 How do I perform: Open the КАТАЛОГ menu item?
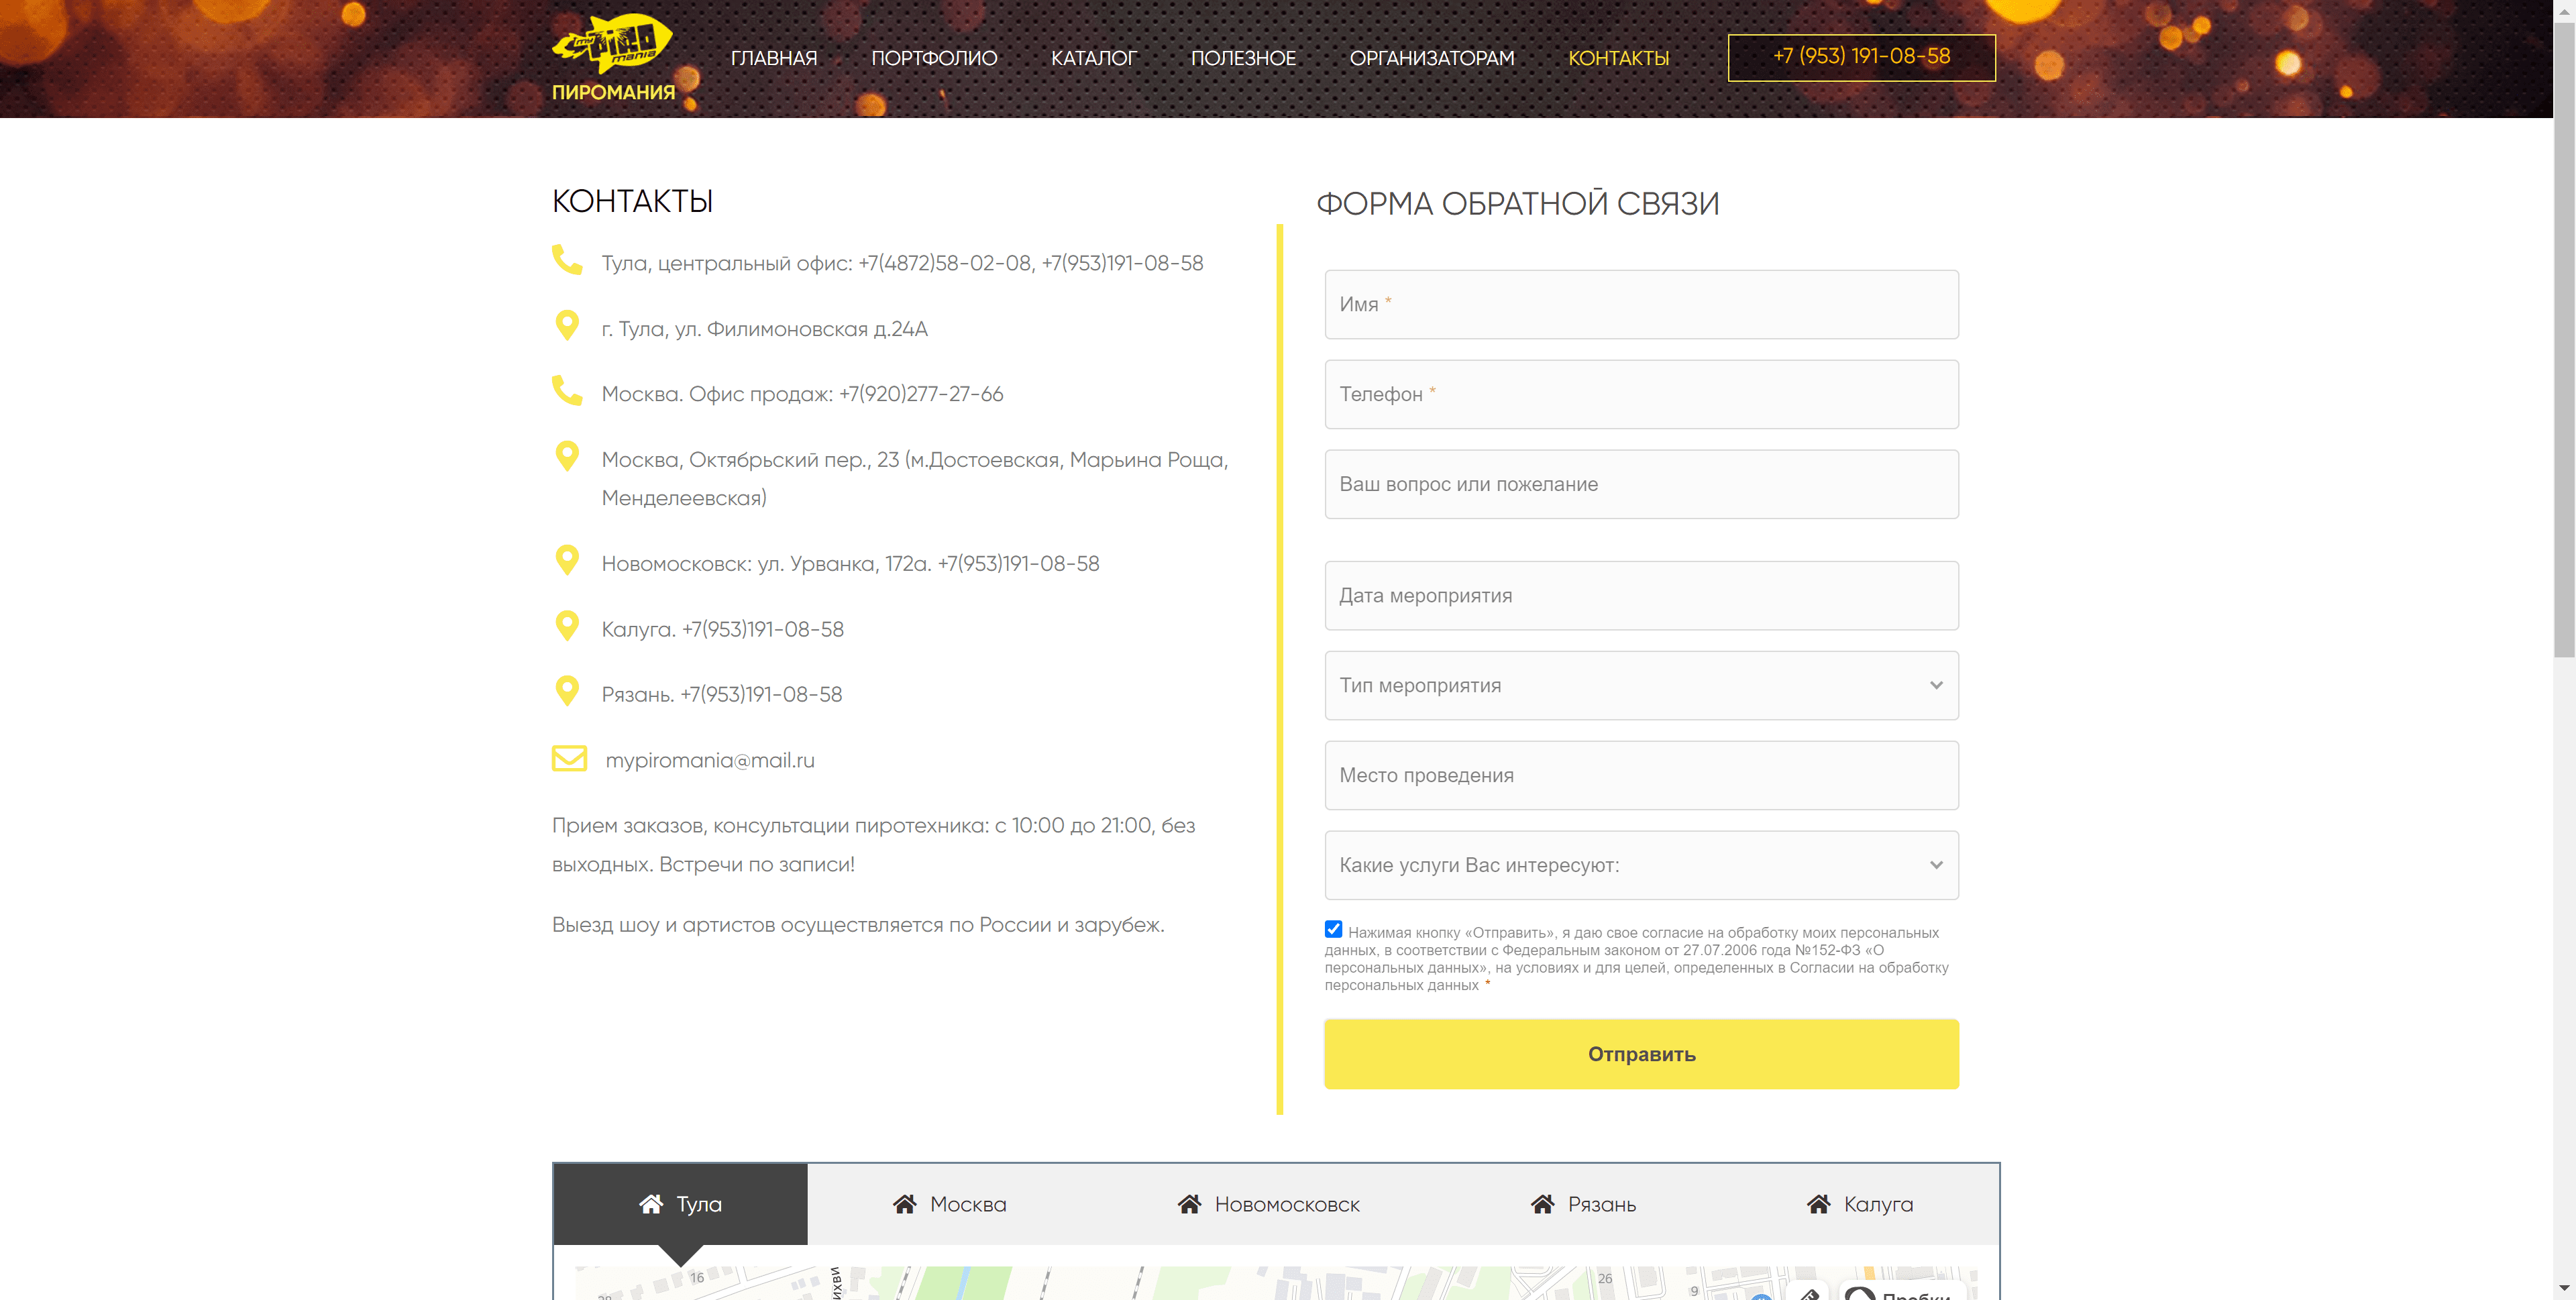pos(1094,58)
